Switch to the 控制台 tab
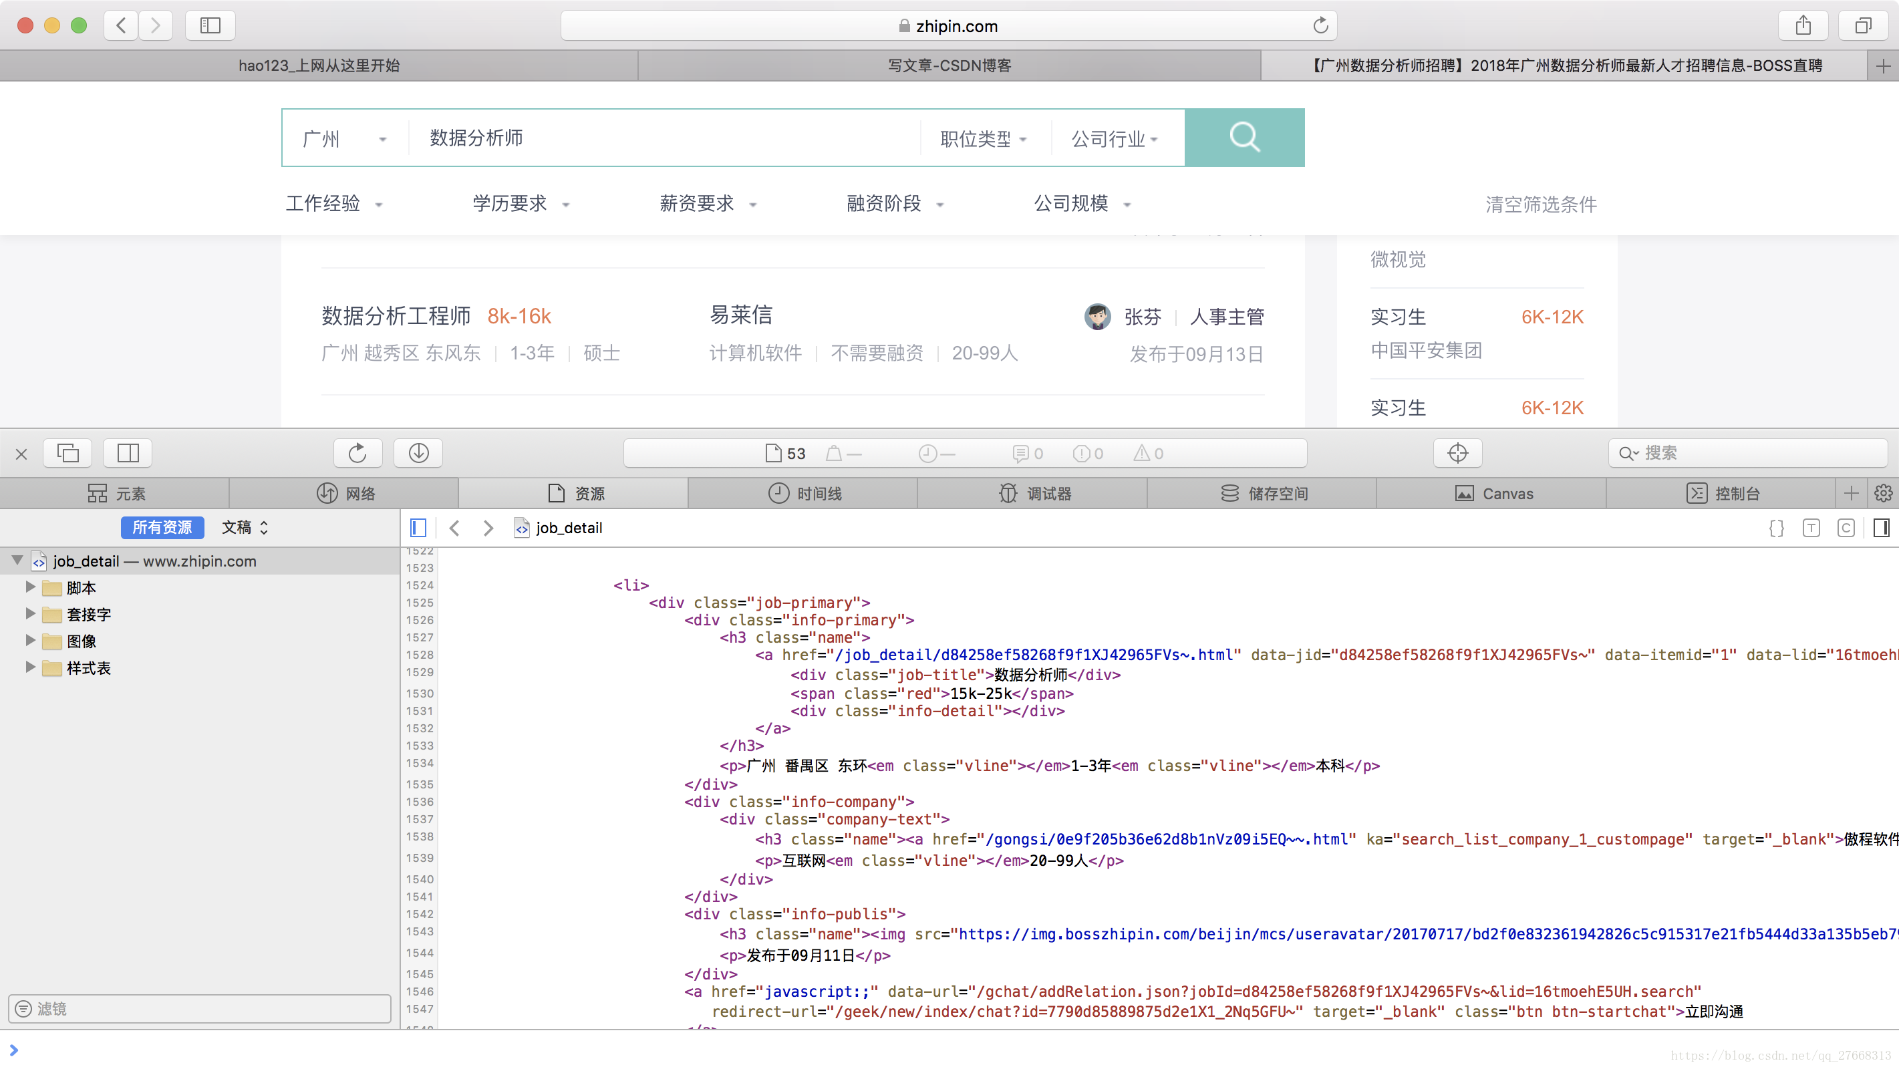 pos(1722,493)
